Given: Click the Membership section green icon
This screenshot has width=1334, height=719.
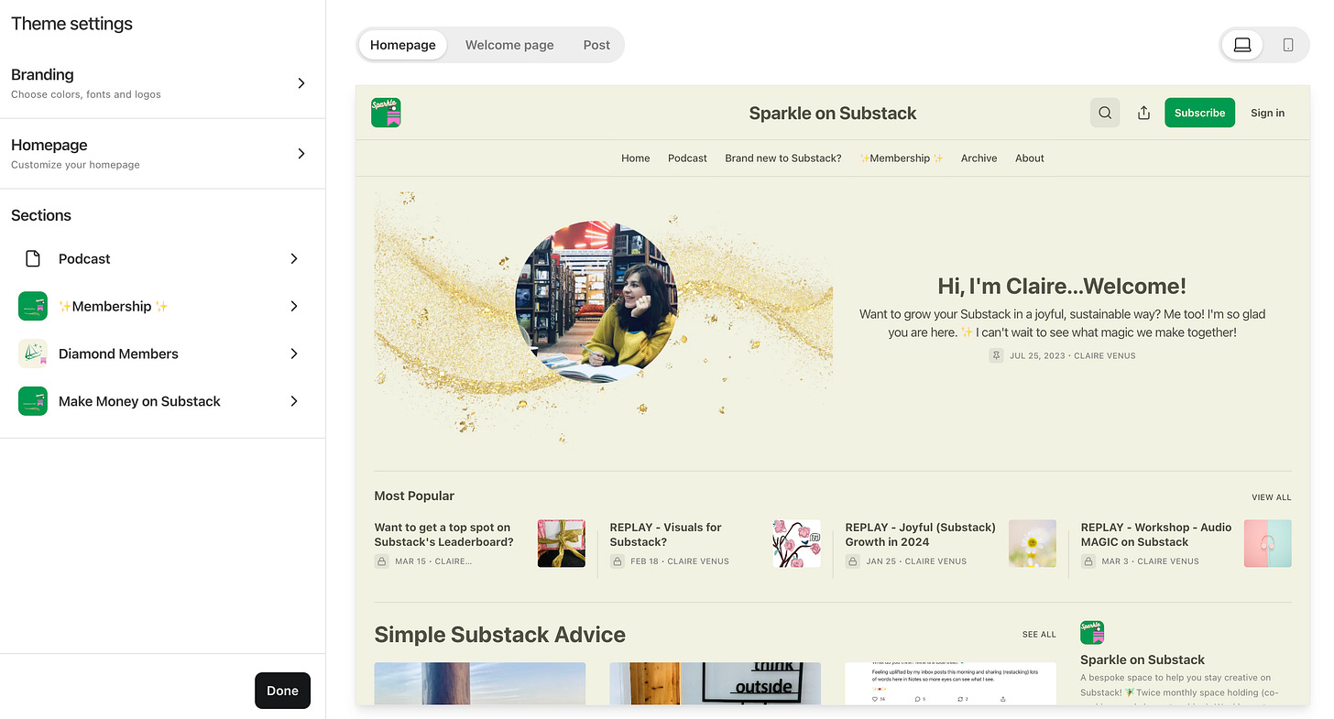Looking at the screenshot, I should [33, 306].
